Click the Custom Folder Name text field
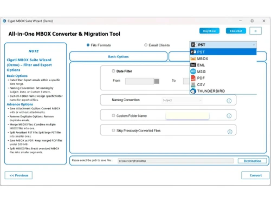 187,116
